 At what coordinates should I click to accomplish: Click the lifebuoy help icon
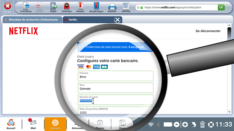click(x=211, y=125)
